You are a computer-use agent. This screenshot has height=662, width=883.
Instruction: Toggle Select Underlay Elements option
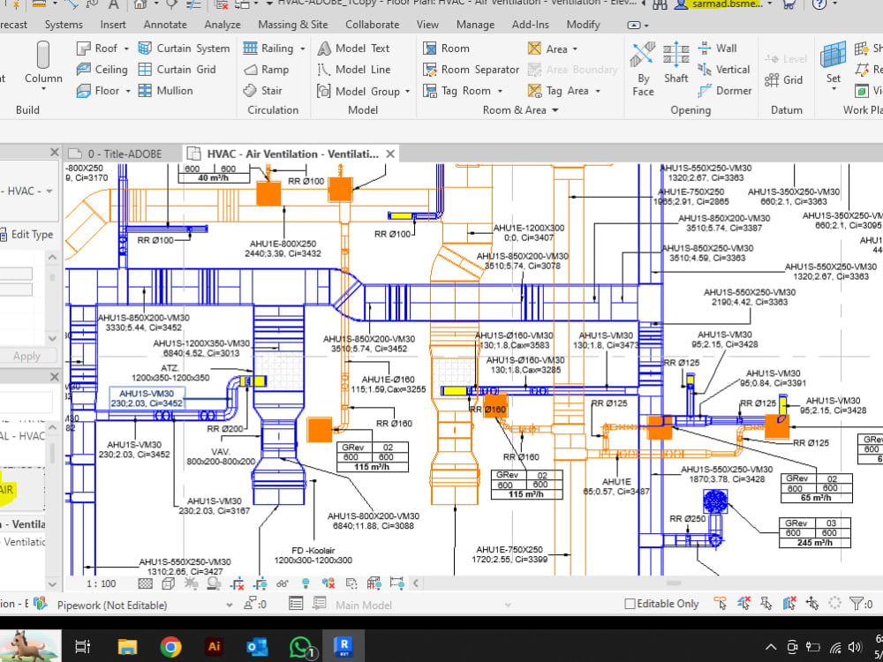[x=743, y=604]
